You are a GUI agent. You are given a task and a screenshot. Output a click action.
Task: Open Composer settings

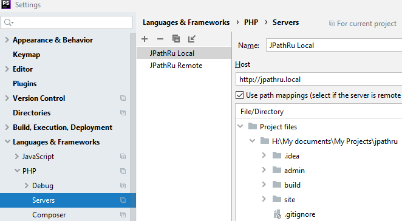click(x=49, y=215)
